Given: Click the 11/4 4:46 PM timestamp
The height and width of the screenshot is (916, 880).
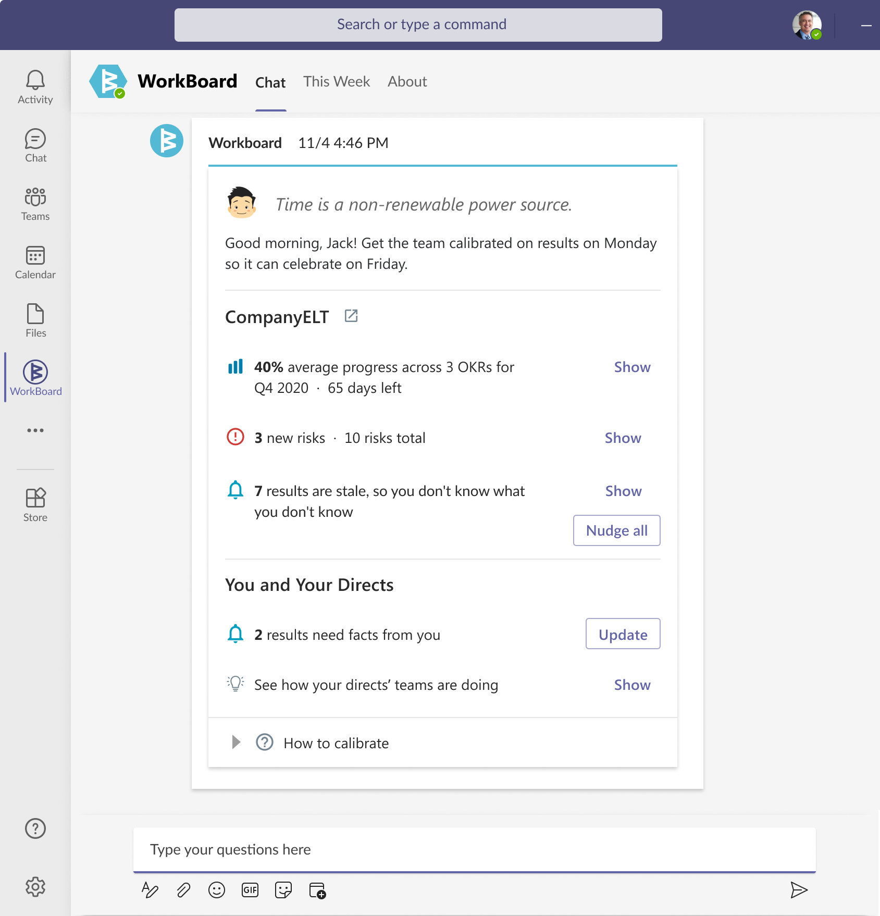Looking at the screenshot, I should tap(343, 143).
